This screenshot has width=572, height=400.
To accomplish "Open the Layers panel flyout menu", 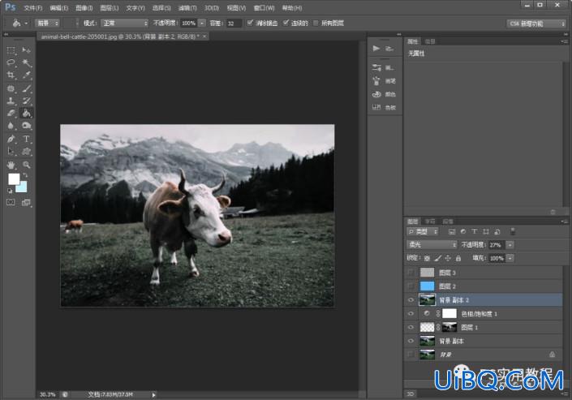I will [565, 222].
